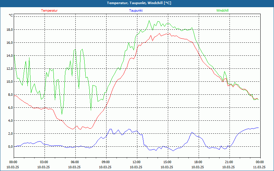Click the 6,0 value on the y-axis
This screenshot has height=171, width=274.
click(x=10, y=108)
